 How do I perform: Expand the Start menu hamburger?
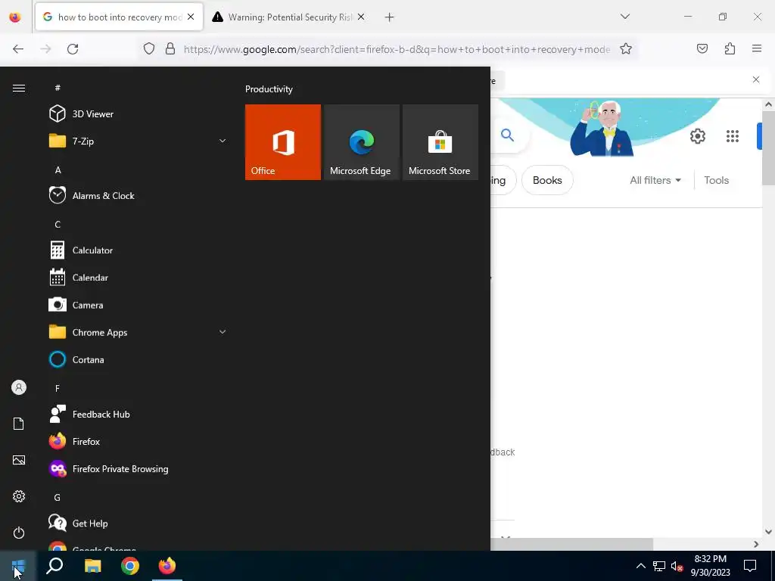[x=19, y=88]
